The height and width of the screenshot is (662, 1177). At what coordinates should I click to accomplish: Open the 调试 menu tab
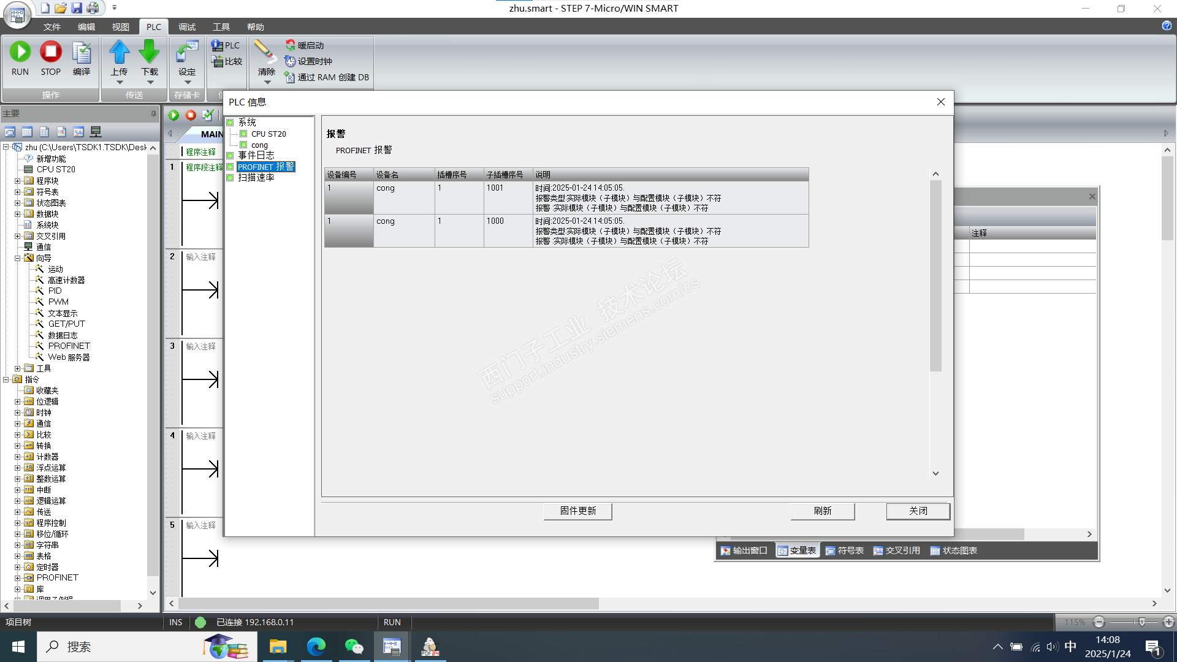186,27
